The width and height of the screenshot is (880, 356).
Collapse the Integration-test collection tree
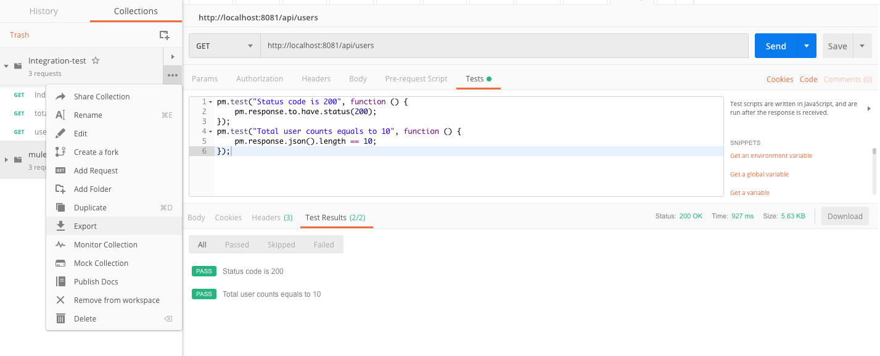click(x=6, y=66)
